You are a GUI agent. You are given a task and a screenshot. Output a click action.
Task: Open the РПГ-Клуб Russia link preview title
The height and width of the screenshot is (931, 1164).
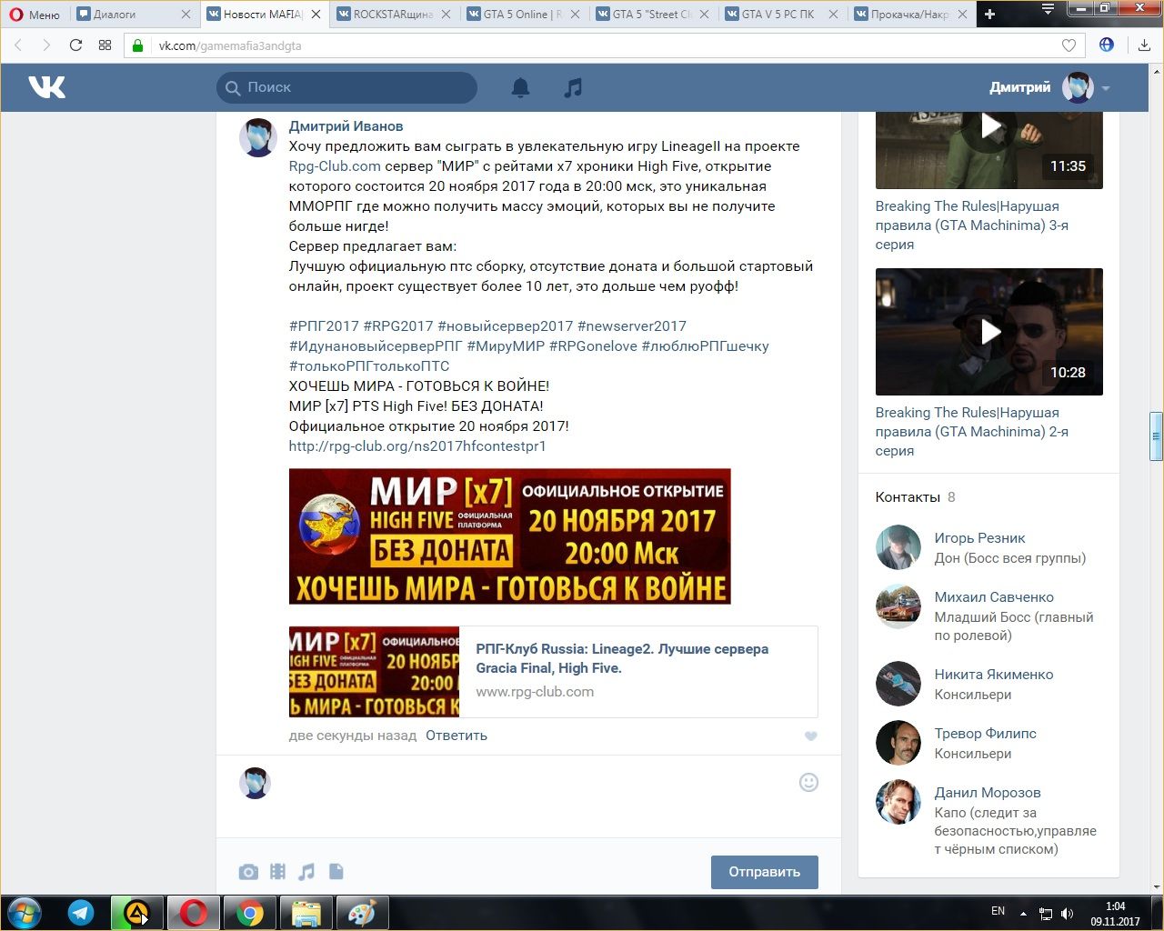coord(622,658)
